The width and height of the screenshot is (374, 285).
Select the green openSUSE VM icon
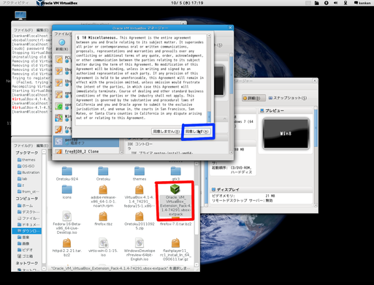(59, 106)
